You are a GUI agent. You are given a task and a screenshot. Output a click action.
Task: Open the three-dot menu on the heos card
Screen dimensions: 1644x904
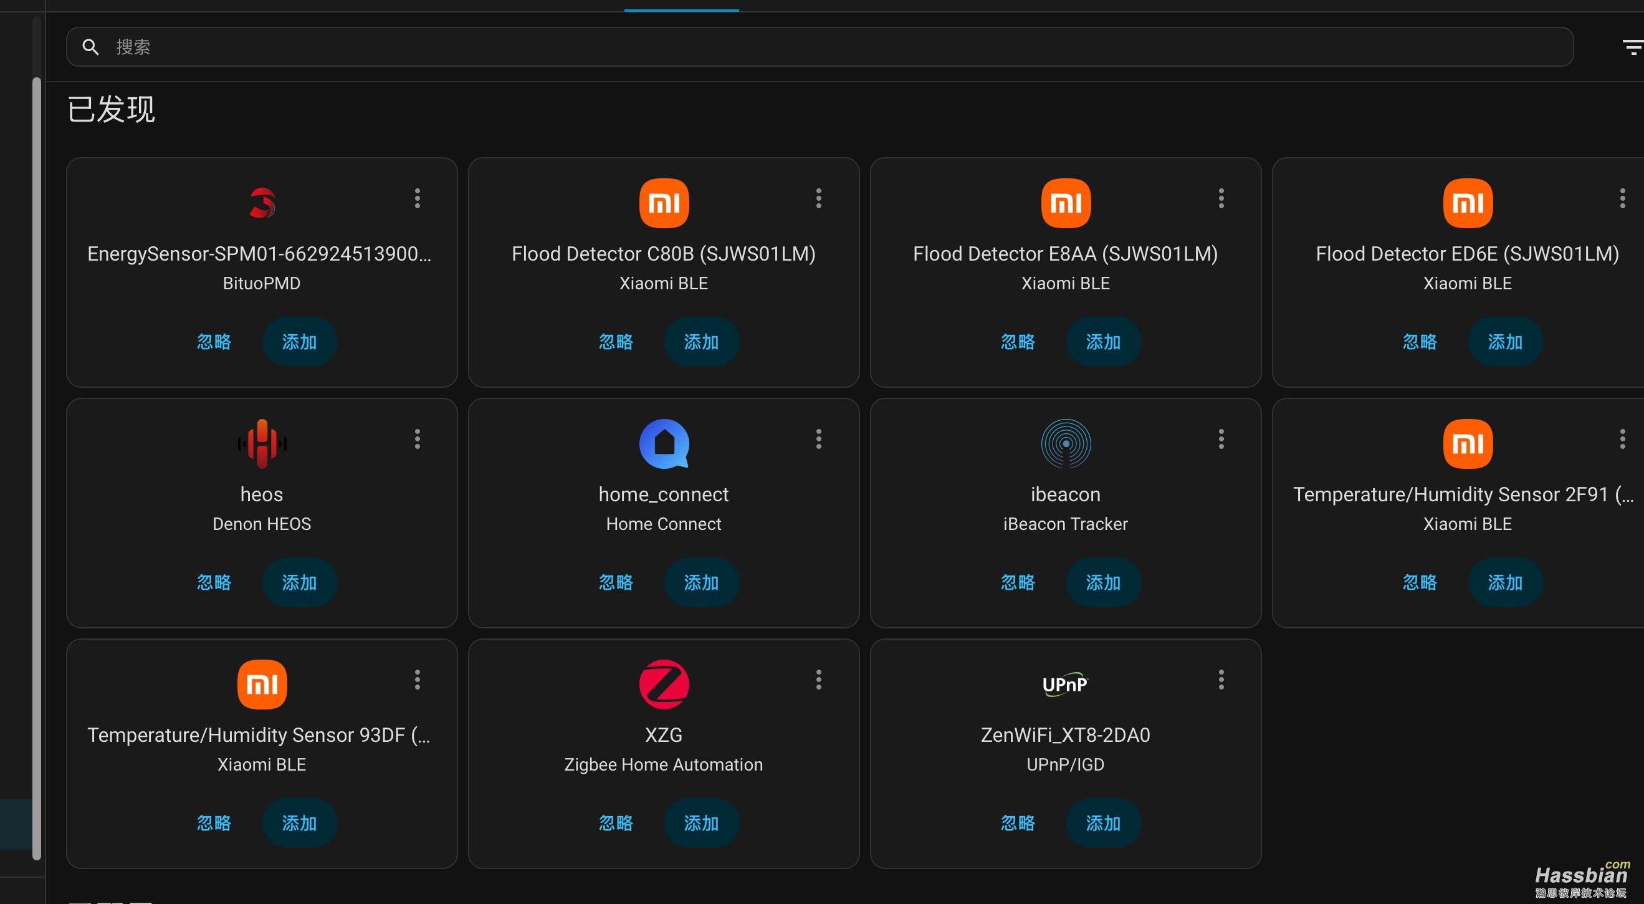pos(418,440)
